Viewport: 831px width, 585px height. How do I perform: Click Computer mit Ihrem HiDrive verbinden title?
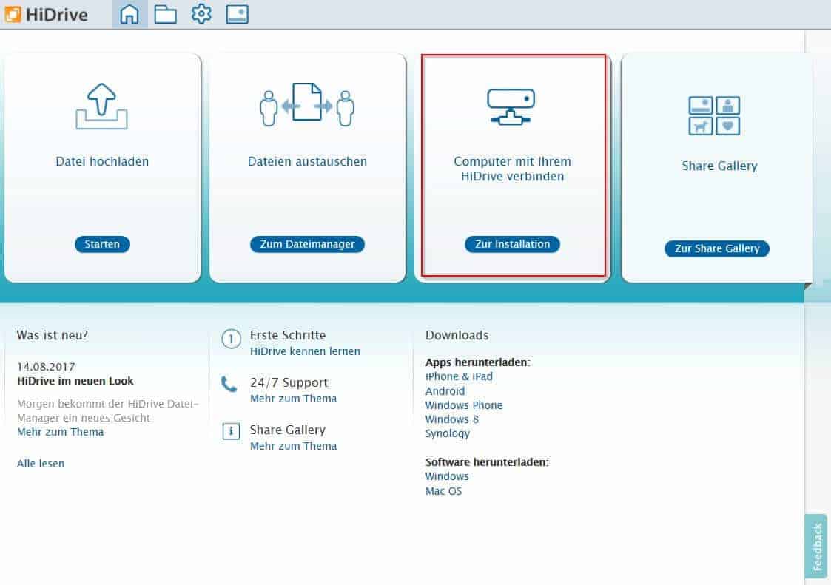[x=513, y=169]
